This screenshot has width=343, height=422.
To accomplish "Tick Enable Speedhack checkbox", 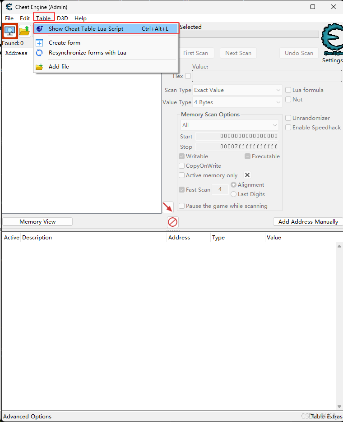I will tap(288, 127).
